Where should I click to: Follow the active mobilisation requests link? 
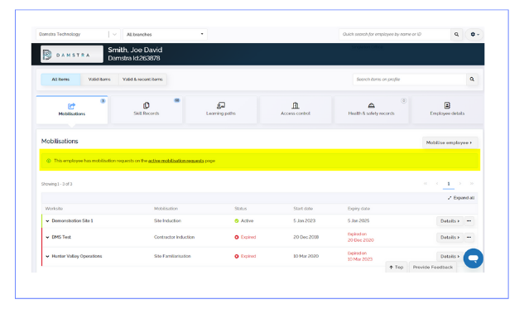point(175,161)
